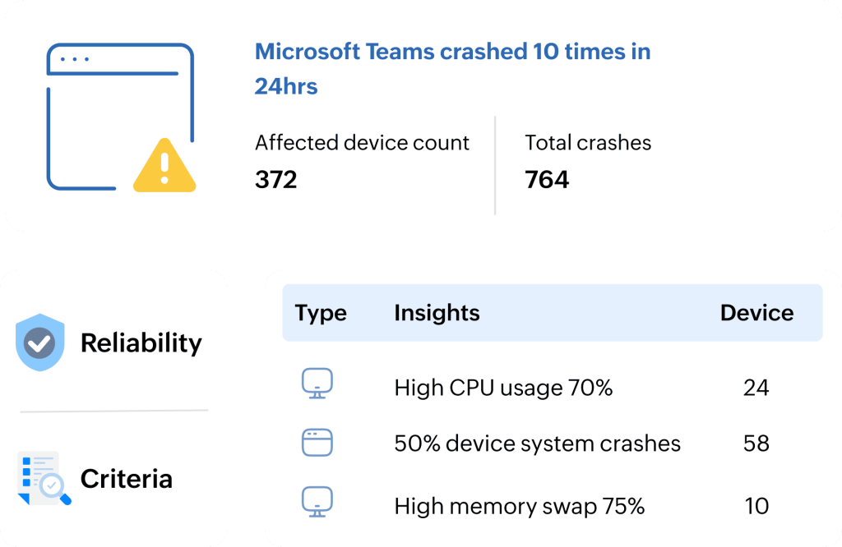This screenshot has height=547, width=842.
Task: Click the window icon beside device system crashes
Action: pos(317,443)
